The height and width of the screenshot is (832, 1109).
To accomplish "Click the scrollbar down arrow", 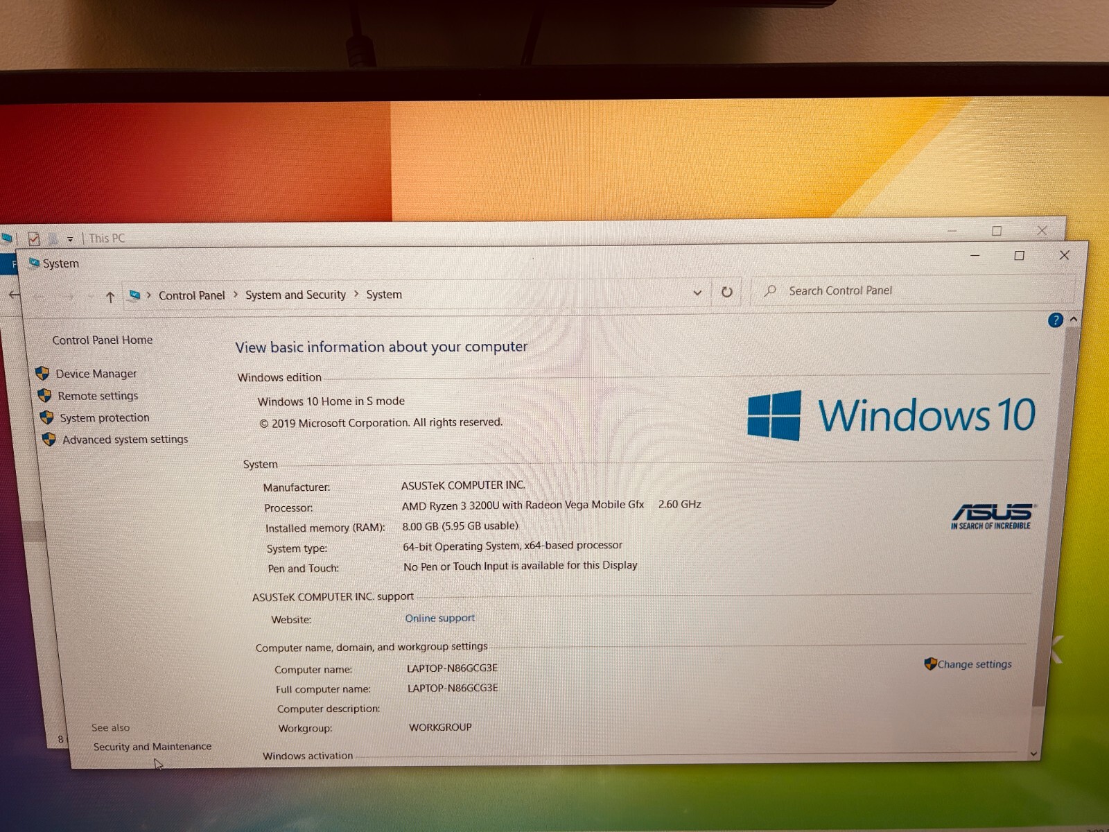I will 1033,753.
